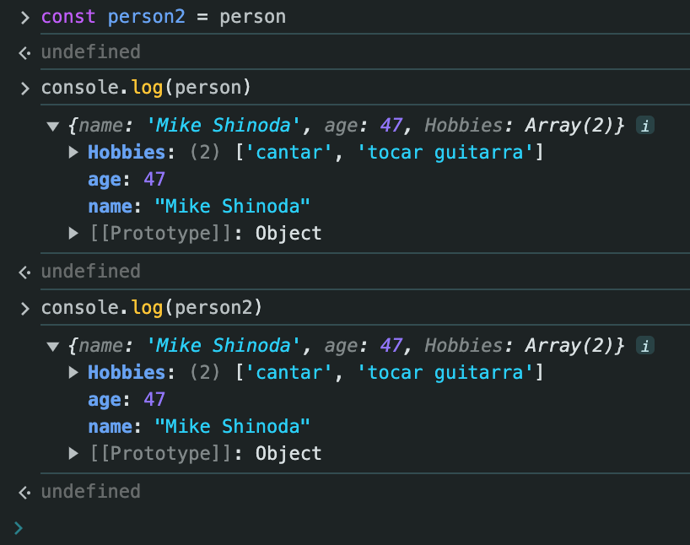Image resolution: width=690 pixels, height=545 pixels.
Task: Click the undefined result below the const declaration
Action: tap(90, 52)
